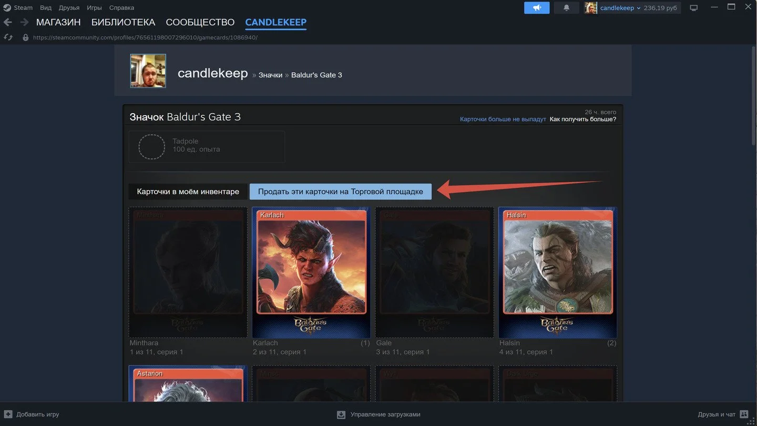Click the downloads manager icon
Viewport: 757px width, 426px height.
point(341,414)
